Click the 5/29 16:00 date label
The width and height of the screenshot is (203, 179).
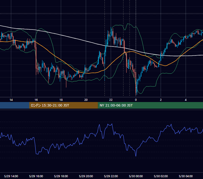[36, 176]
